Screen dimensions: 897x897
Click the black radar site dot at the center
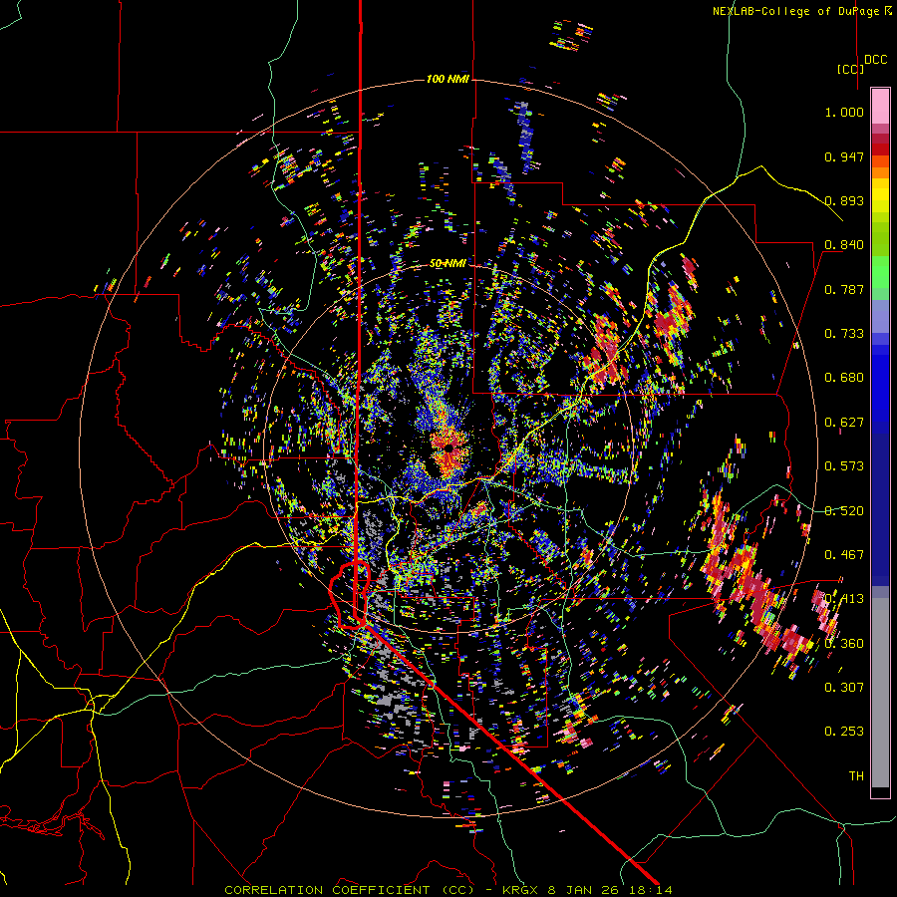tap(449, 448)
